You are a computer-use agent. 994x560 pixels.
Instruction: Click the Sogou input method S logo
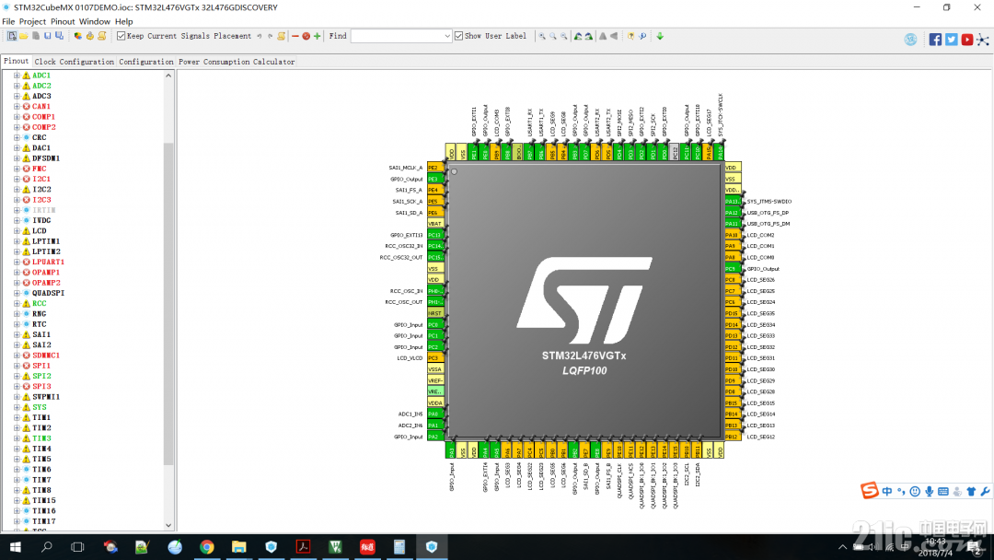869,490
